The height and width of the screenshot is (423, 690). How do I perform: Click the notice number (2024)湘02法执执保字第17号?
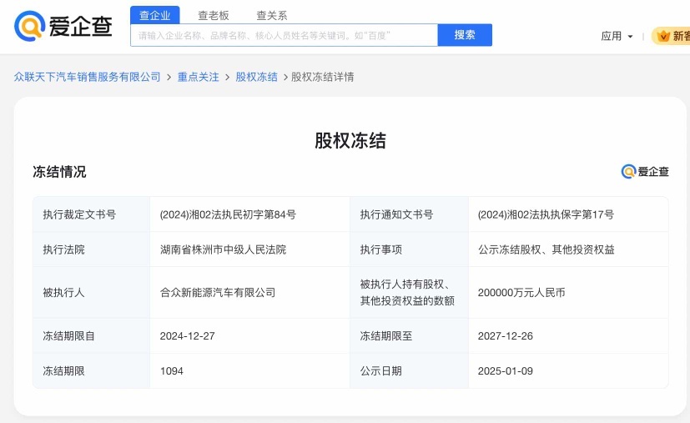click(546, 214)
